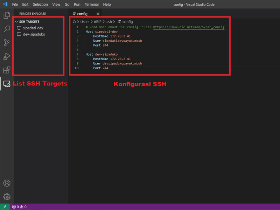Click the ARIE breadcrumb segment

tap(98, 22)
